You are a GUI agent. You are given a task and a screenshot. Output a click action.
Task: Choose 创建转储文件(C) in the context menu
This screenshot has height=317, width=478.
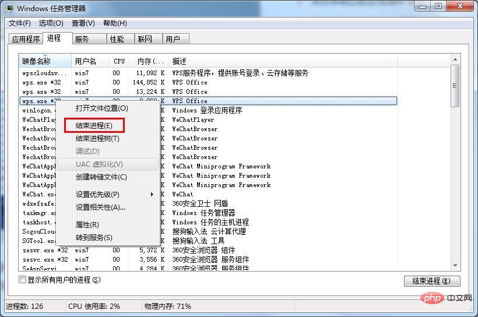tap(108, 177)
